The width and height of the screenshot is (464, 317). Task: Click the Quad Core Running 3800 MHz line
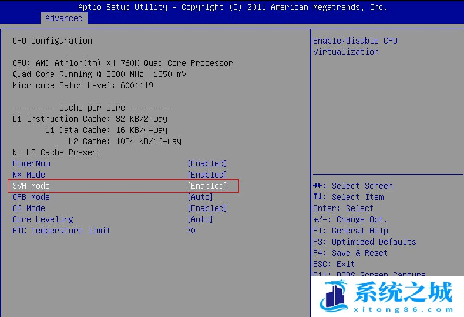click(99, 74)
